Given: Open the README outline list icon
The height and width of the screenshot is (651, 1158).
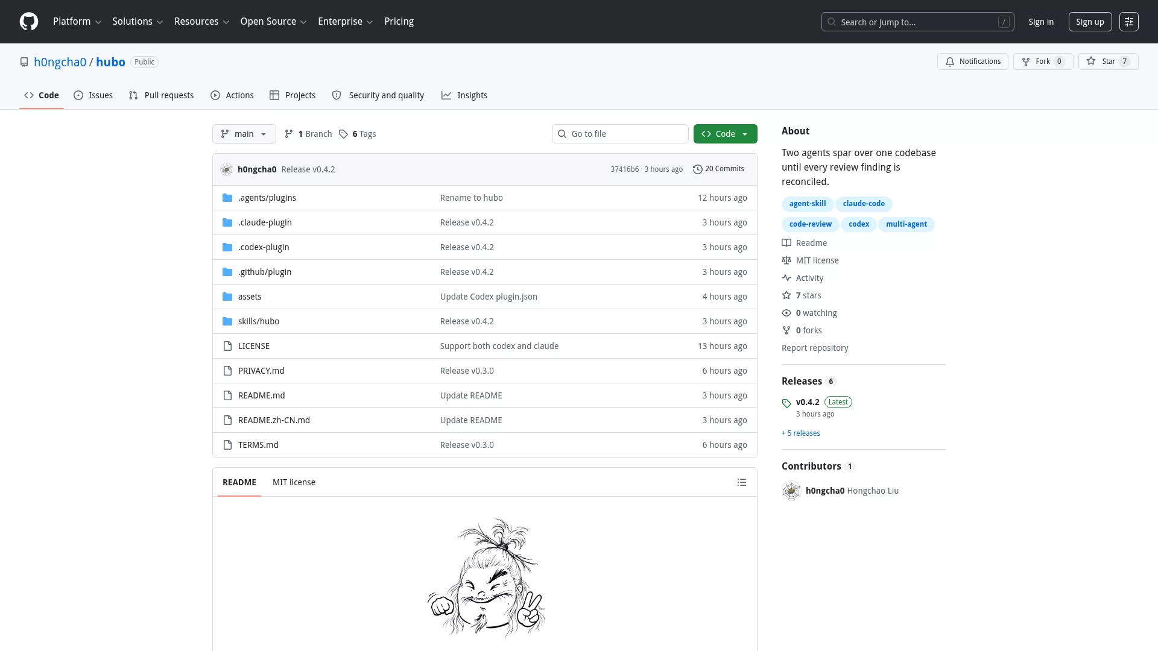Looking at the screenshot, I should 742,482.
